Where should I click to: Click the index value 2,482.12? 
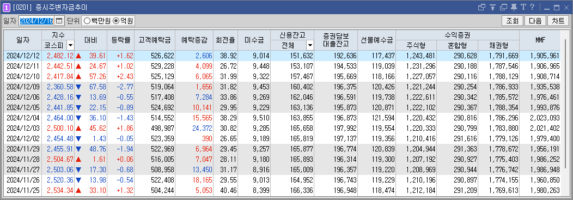click(x=60, y=56)
